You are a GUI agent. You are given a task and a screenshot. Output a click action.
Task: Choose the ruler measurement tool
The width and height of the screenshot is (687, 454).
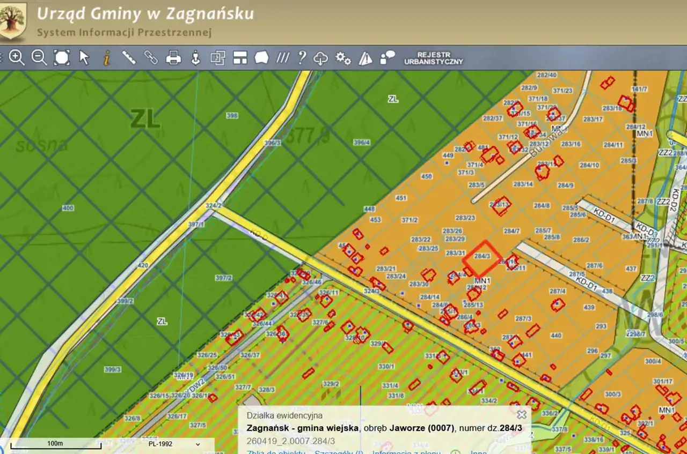(129, 58)
